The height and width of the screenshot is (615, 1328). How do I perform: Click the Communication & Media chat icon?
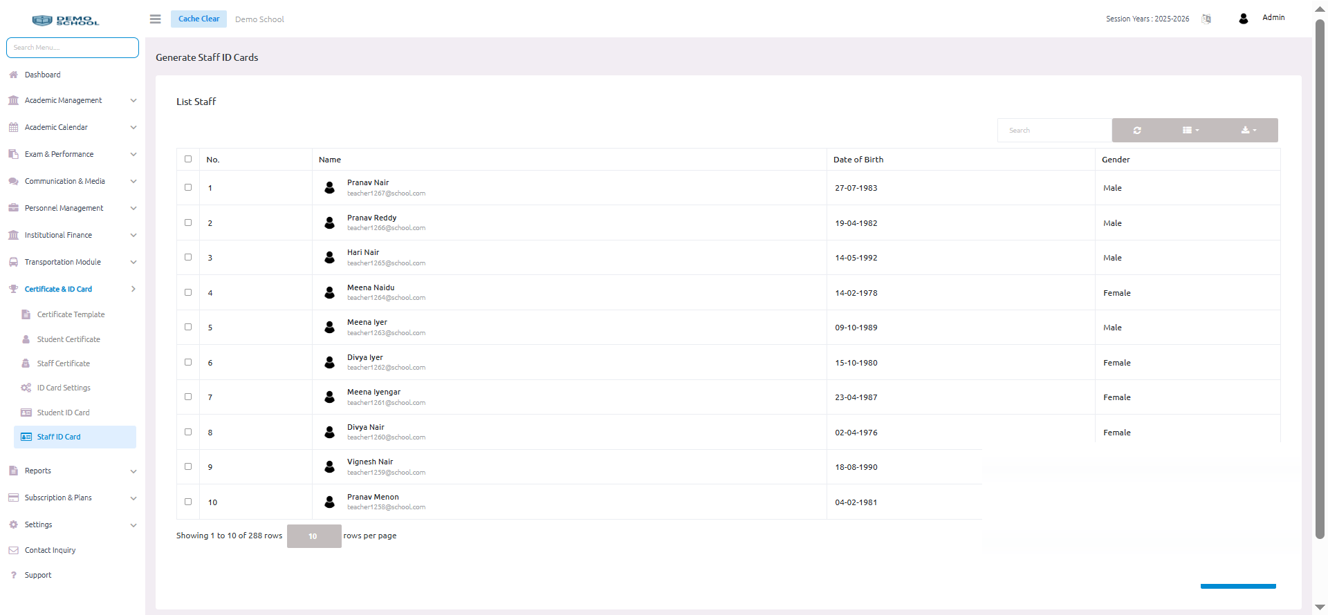(x=13, y=181)
